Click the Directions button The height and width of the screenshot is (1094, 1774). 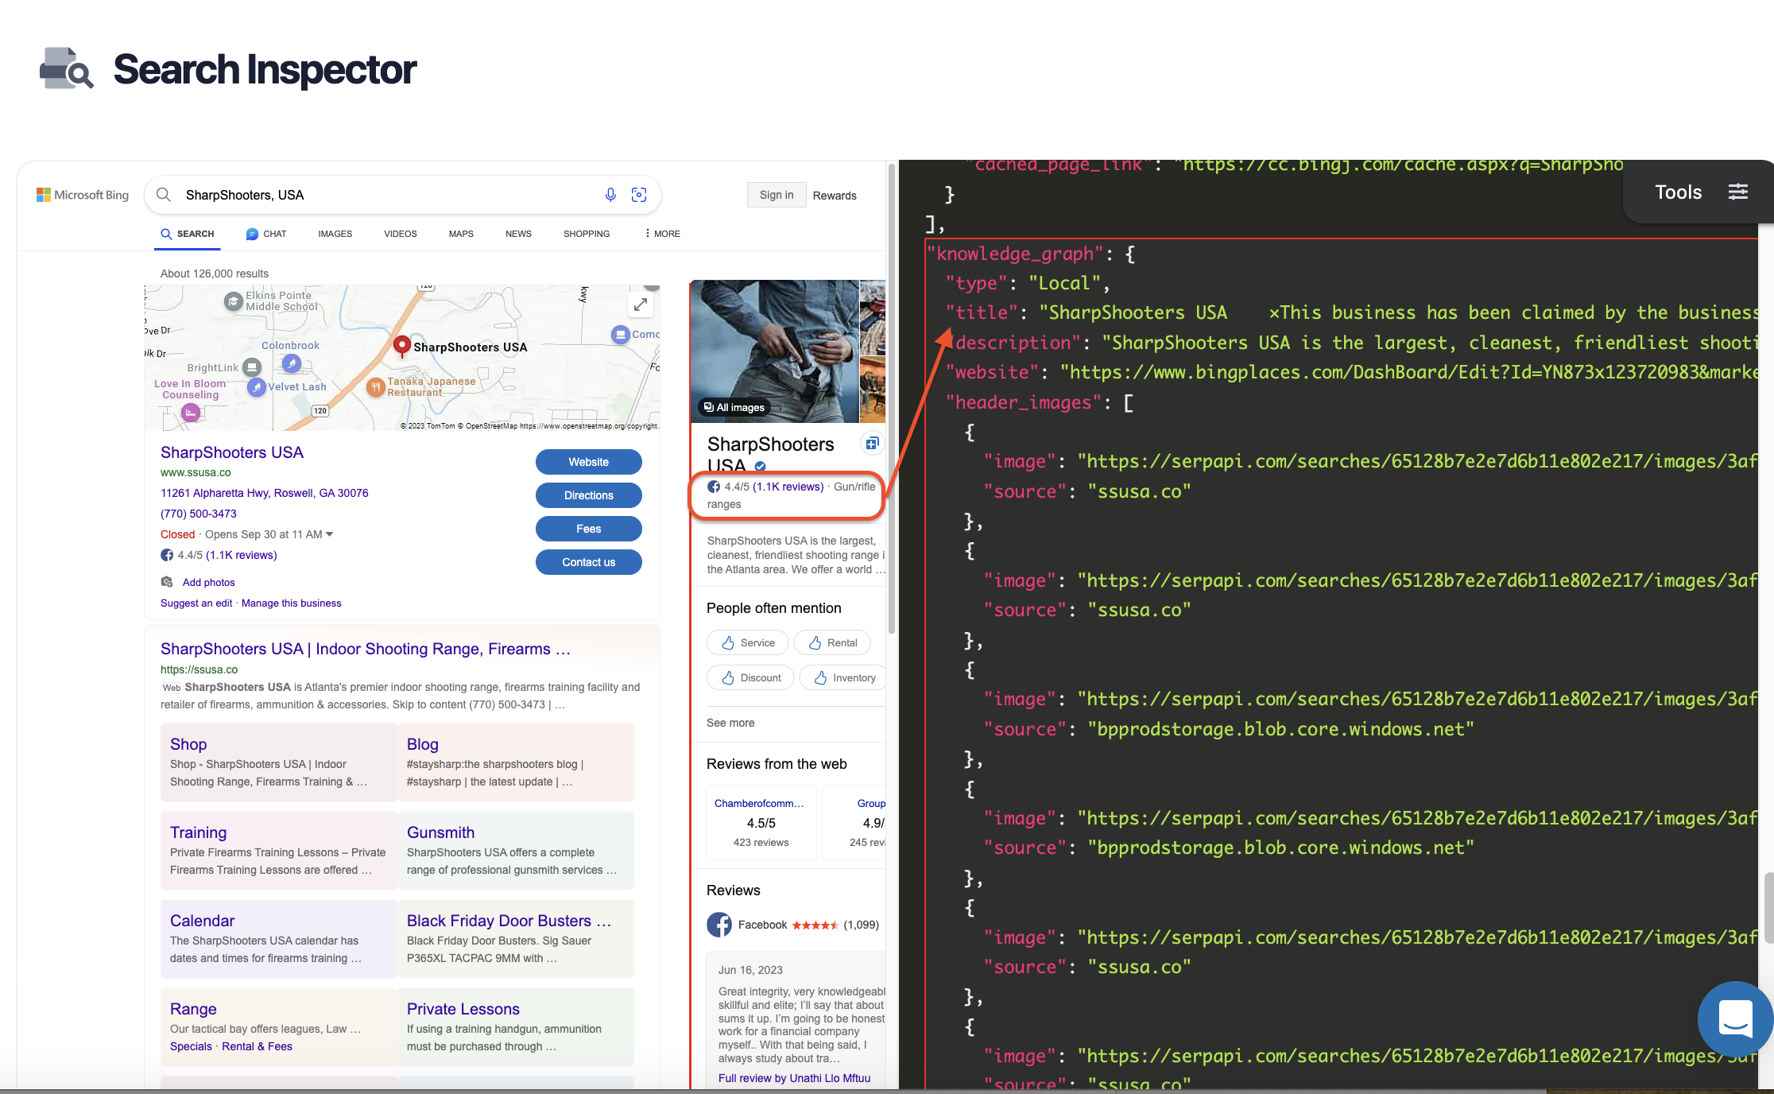588,495
